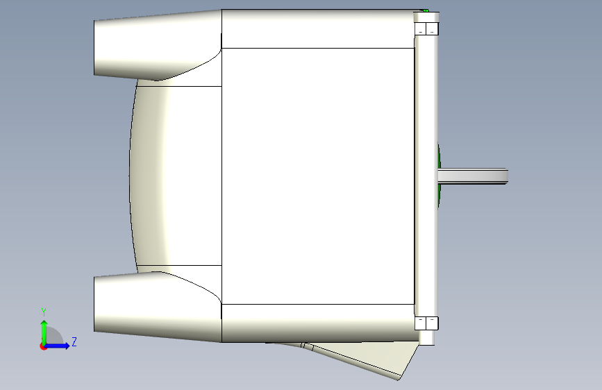Select the motor output shaft
This screenshot has height=390, width=602.
tap(473, 176)
